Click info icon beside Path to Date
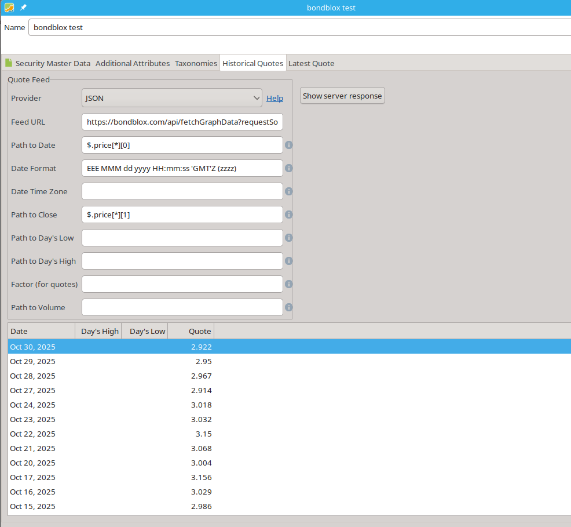 tap(288, 145)
